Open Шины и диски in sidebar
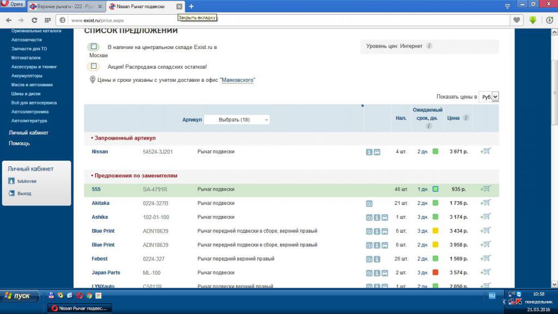The width and height of the screenshot is (558, 314). point(26,94)
